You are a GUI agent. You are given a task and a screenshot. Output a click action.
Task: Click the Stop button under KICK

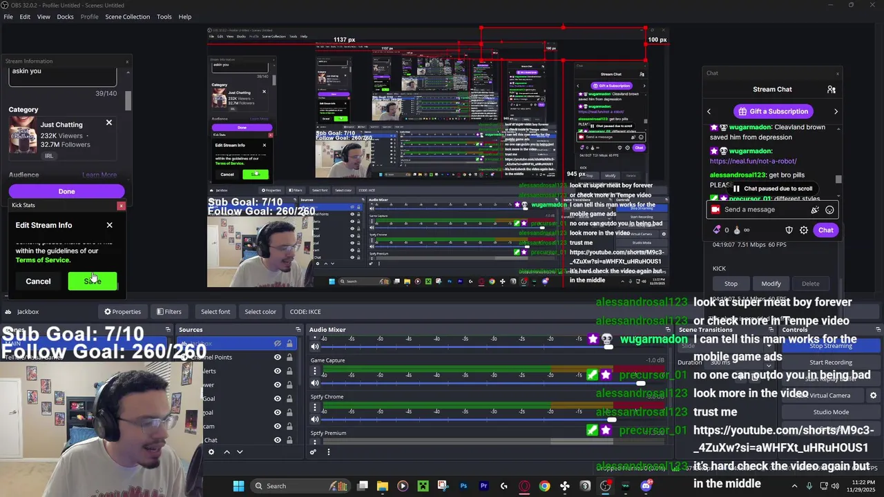tap(731, 284)
